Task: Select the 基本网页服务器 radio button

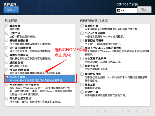Action: [x=7, y=55]
